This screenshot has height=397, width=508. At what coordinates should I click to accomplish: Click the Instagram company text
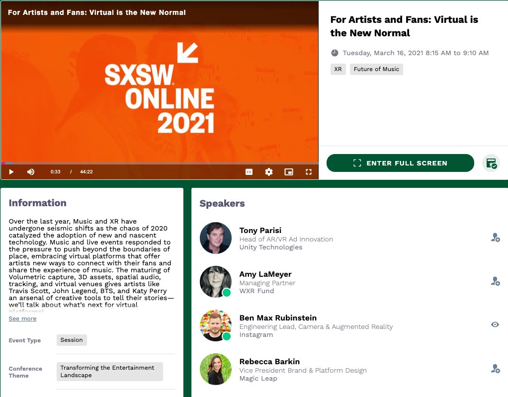256,335
